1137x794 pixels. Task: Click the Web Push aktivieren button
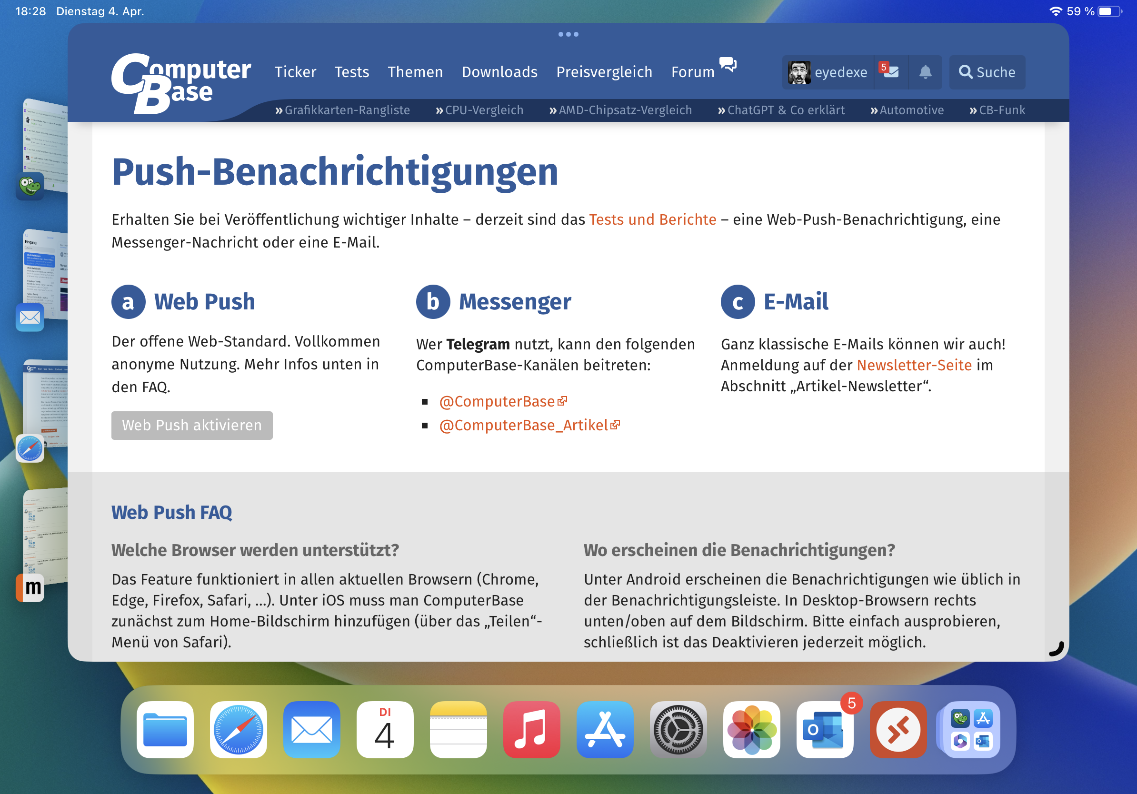click(192, 425)
